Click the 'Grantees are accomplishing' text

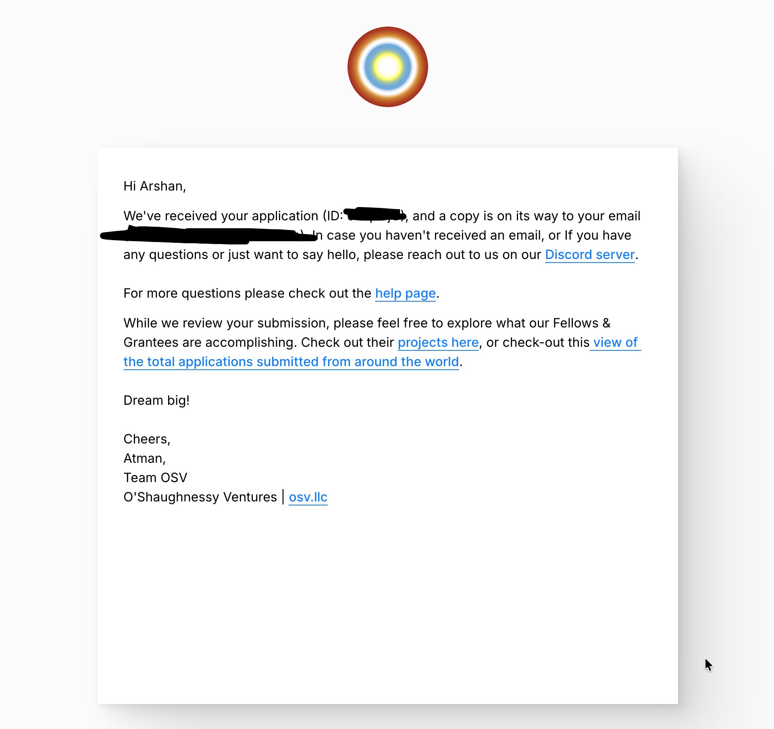pyautogui.click(x=210, y=343)
